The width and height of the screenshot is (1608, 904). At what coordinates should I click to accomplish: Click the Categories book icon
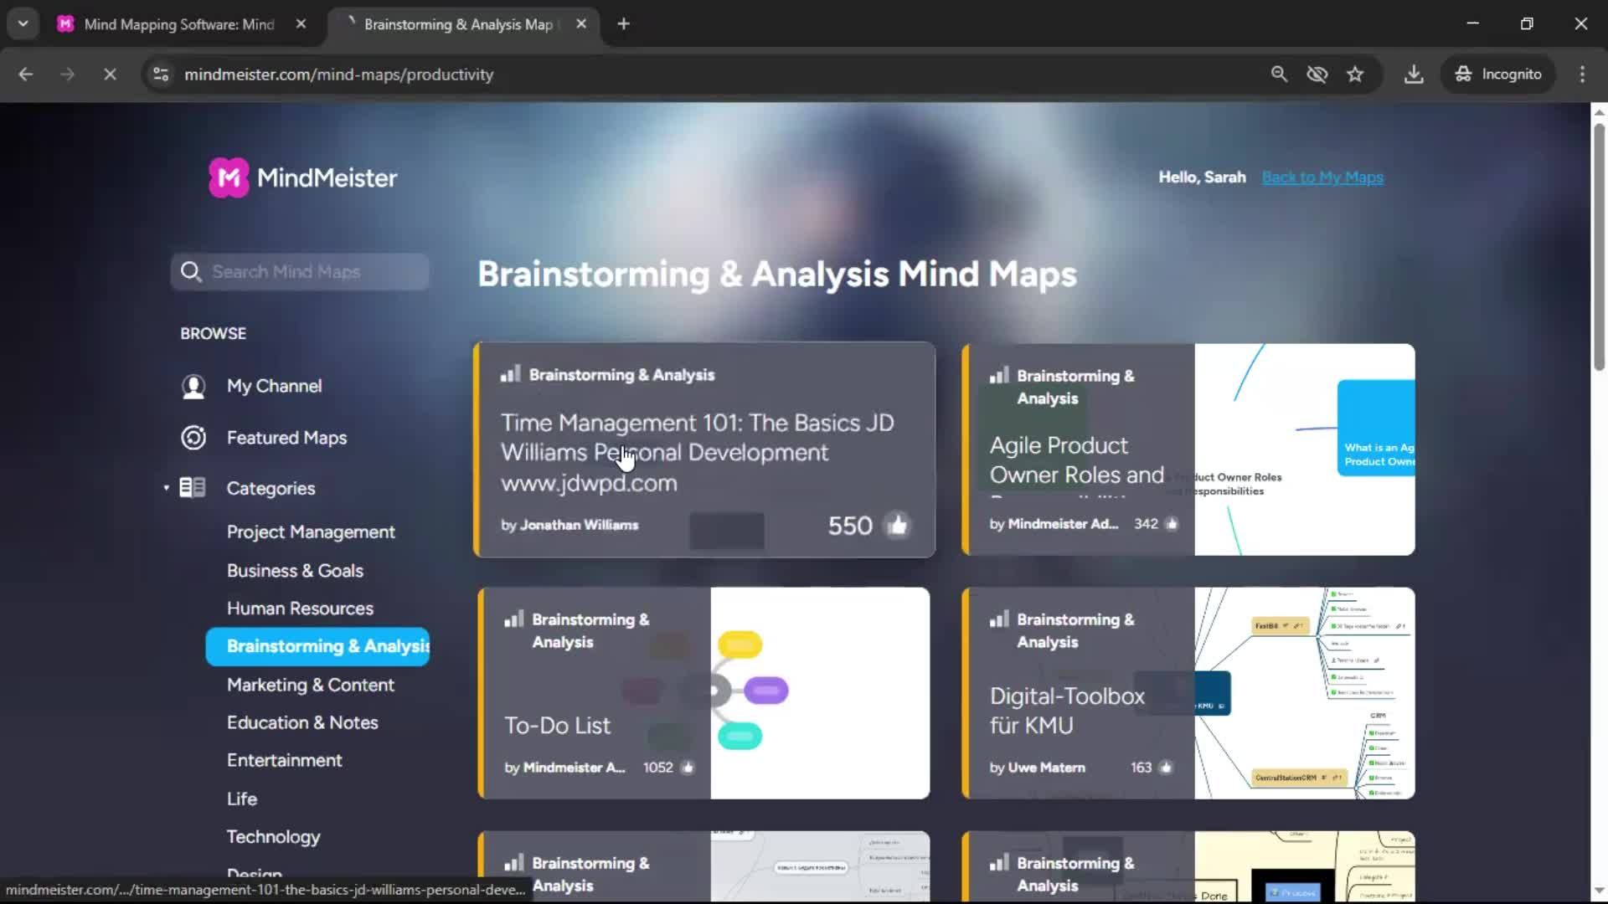pyautogui.click(x=193, y=487)
